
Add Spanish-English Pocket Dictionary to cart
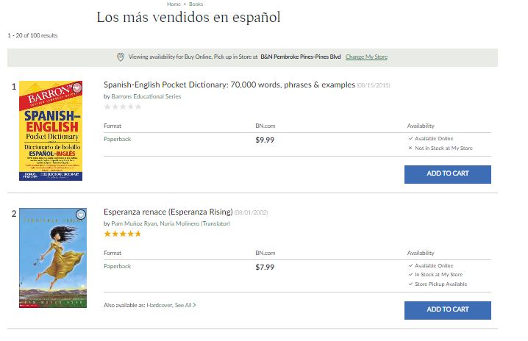[x=447, y=174]
